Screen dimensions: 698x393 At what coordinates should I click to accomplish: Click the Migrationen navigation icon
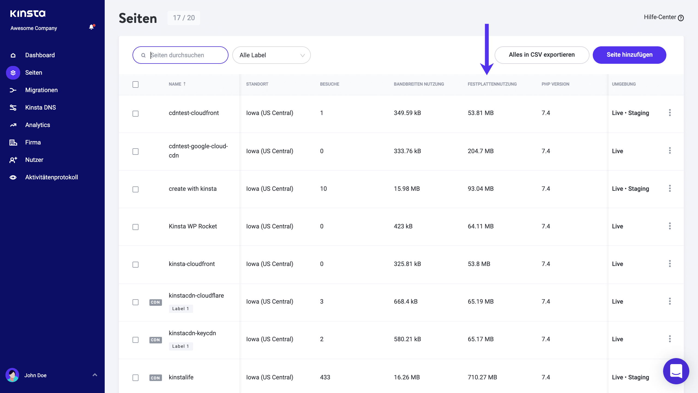coord(13,90)
